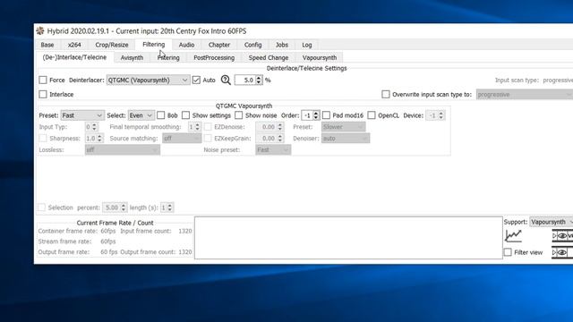Enable the Force checkbox

43,80
